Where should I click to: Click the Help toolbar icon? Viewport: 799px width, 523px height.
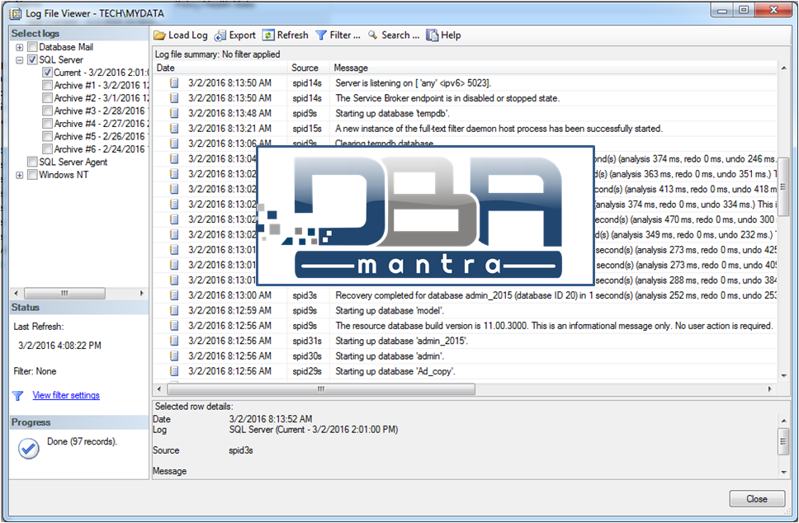coord(433,35)
